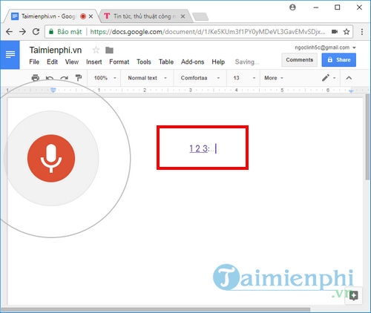The width and height of the screenshot is (371, 313).
Task: Open the Format menu
Action: (x=119, y=62)
